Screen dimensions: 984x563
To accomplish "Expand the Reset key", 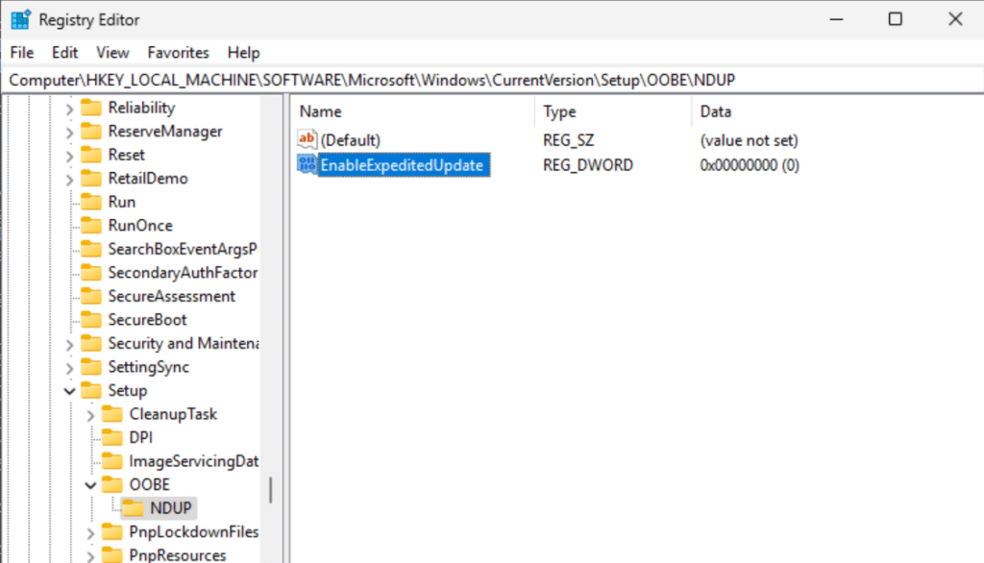I will click(x=69, y=156).
